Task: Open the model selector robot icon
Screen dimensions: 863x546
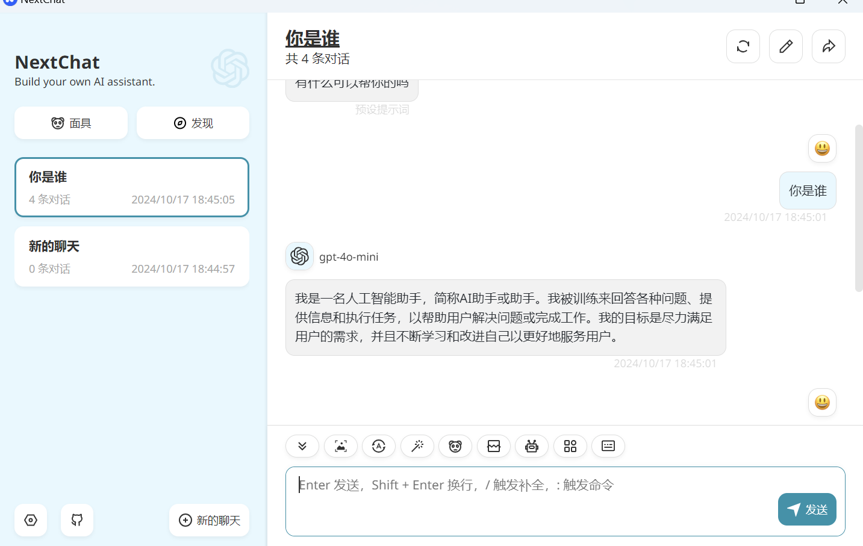Action: [x=532, y=446]
